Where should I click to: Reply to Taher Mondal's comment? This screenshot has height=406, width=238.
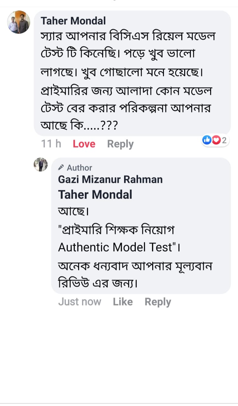(x=120, y=144)
